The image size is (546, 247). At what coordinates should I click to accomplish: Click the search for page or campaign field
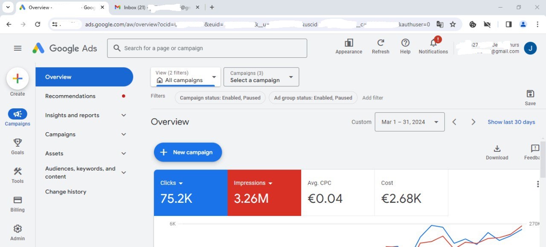tap(207, 48)
